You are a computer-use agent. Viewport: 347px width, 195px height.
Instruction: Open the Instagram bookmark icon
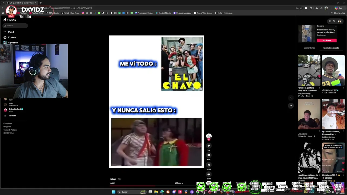click(x=83, y=13)
